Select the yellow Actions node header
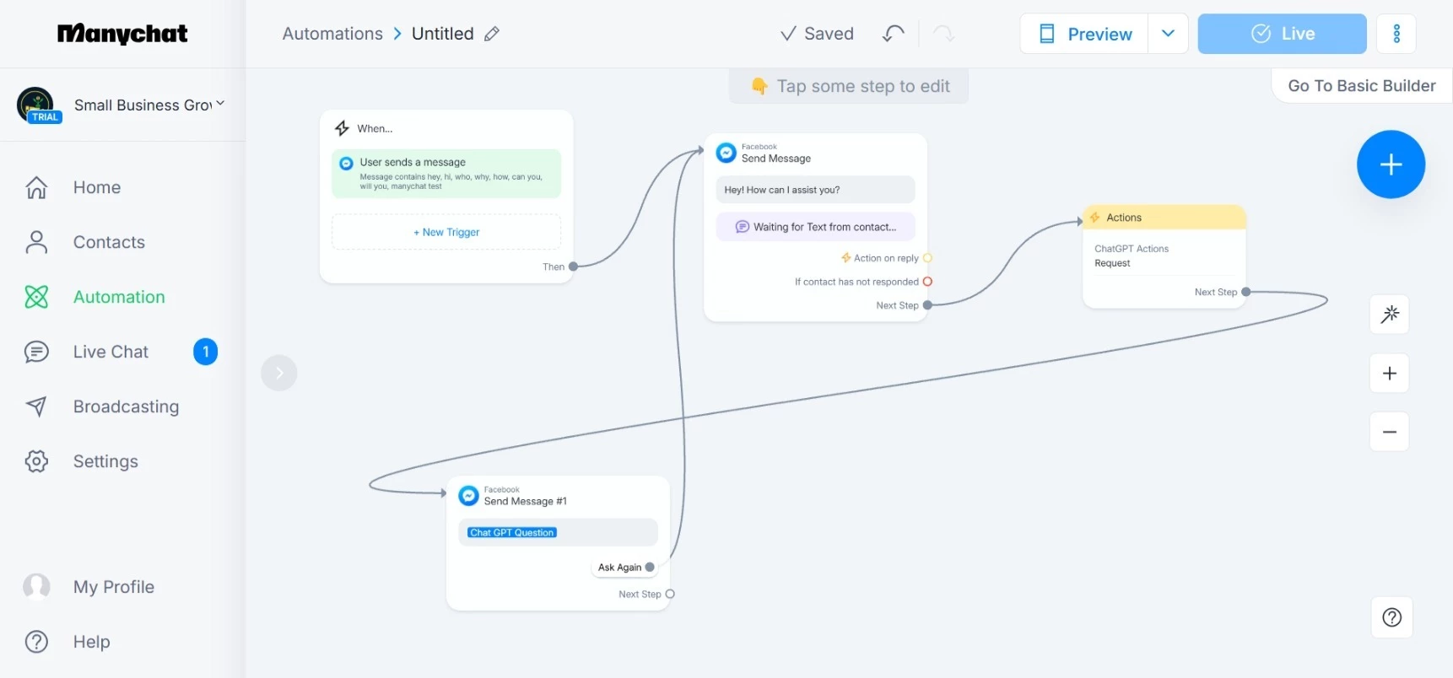 1164,218
